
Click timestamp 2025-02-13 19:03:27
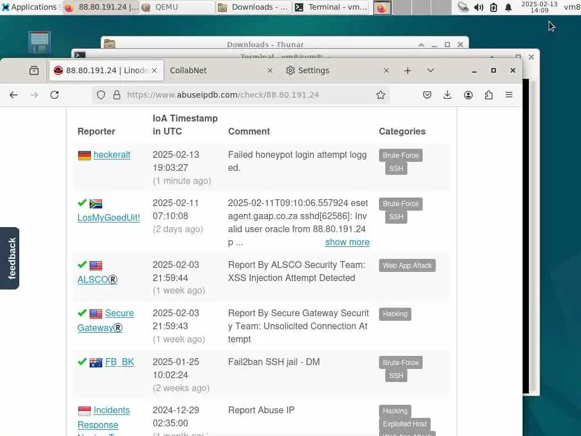pos(176,161)
